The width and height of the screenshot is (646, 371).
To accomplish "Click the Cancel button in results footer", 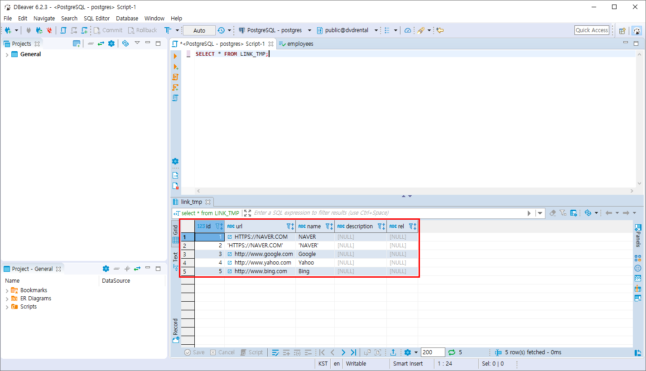I will (x=222, y=352).
